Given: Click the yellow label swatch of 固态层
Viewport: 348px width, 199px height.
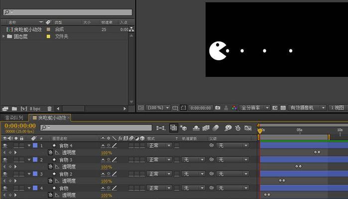Looking at the screenshot, I should [48, 36].
